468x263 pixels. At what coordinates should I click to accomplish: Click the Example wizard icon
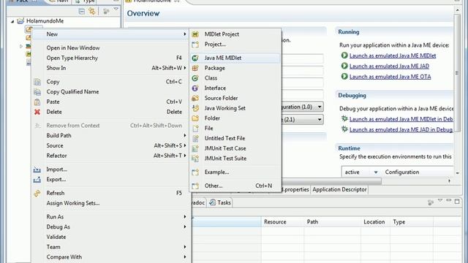click(x=195, y=172)
